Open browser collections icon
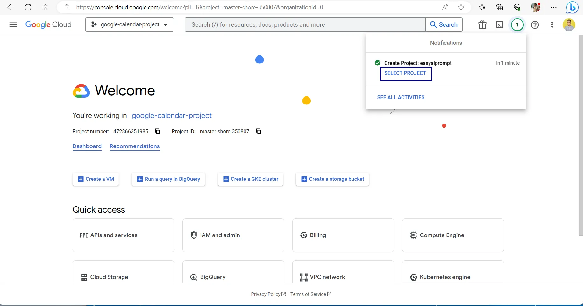The width and height of the screenshot is (583, 306). [x=500, y=7]
